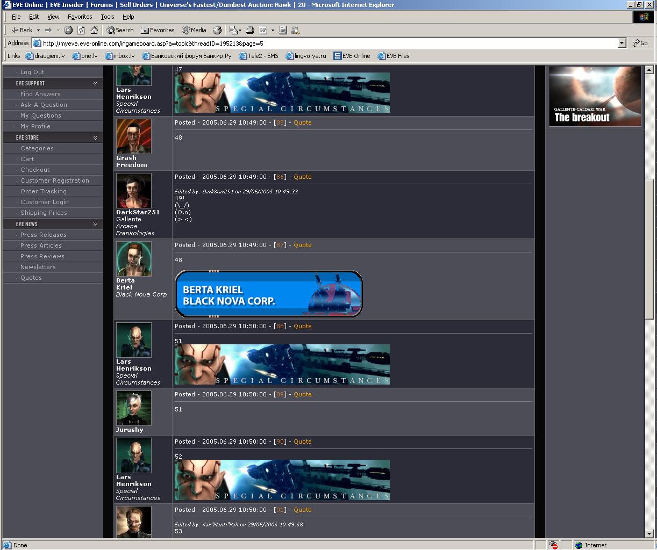Open the Favorites menu

pyautogui.click(x=80, y=17)
